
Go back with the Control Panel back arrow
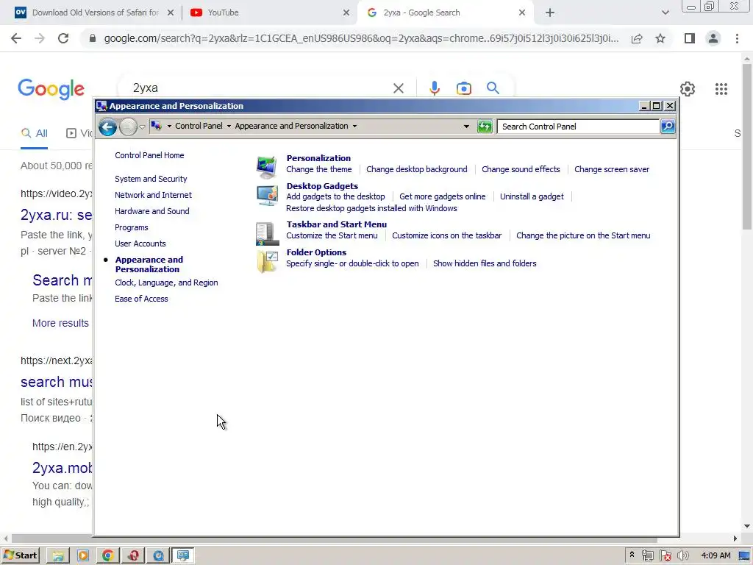click(x=107, y=127)
